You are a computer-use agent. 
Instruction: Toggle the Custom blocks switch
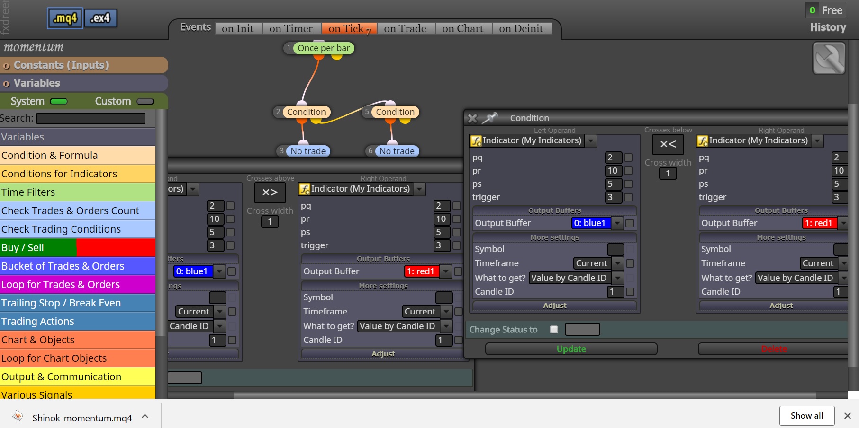pyautogui.click(x=145, y=101)
